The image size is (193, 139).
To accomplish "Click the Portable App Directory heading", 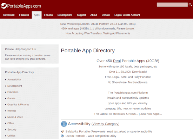I will pos(88,51).
